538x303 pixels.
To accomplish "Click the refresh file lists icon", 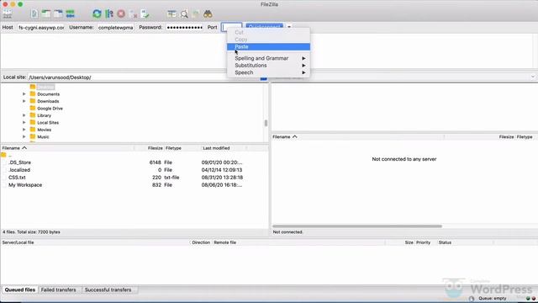I will [x=97, y=13].
